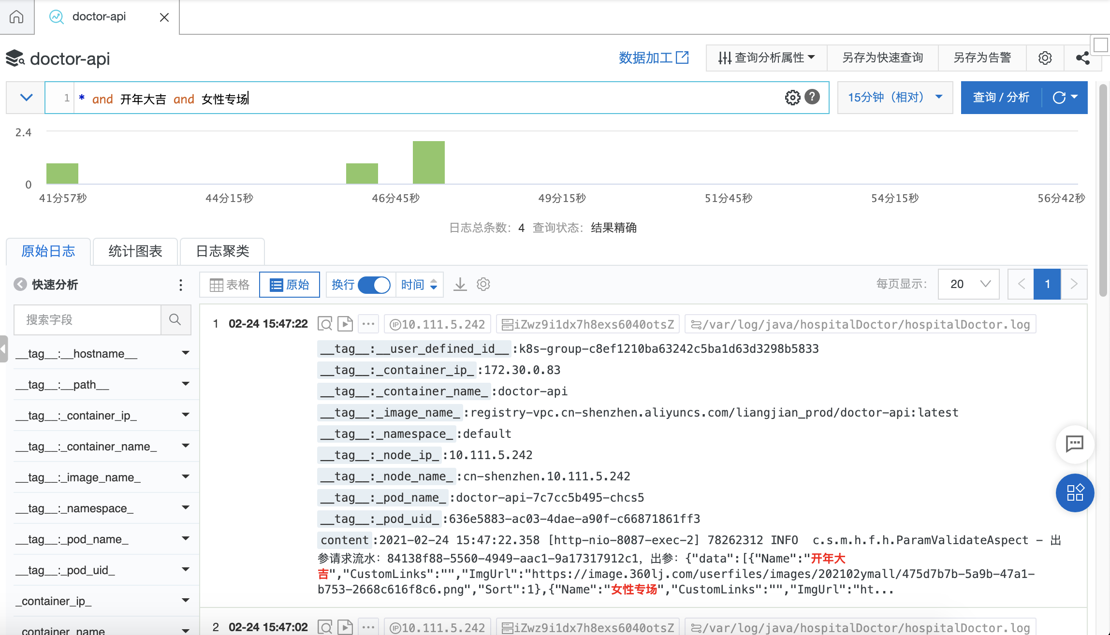The width and height of the screenshot is (1110, 635).
Task: Open context view icon on log 1
Action: (325, 324)
